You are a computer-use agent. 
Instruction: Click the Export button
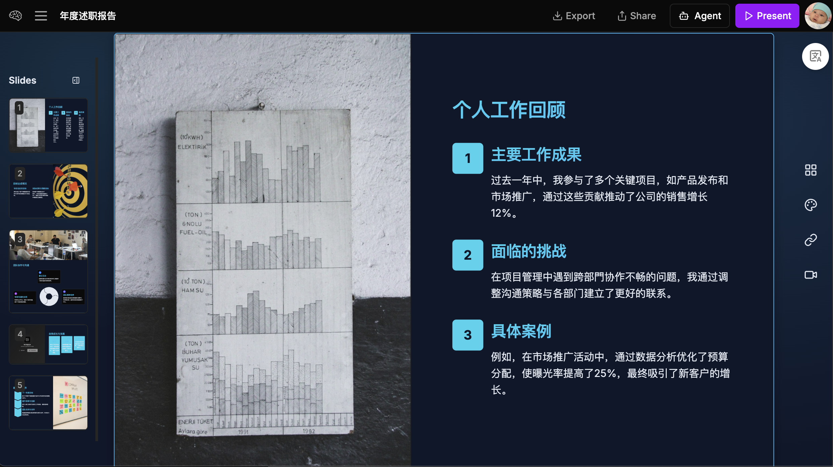[x=574, y=16]
